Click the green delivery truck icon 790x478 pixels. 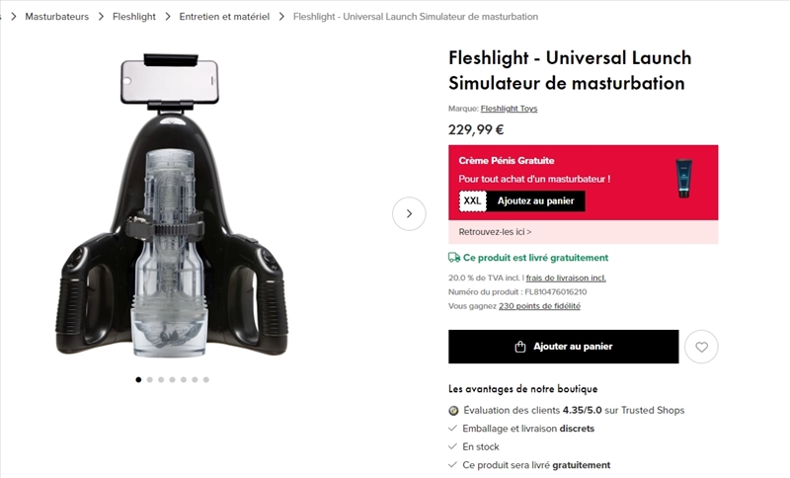tap(454, 258)
